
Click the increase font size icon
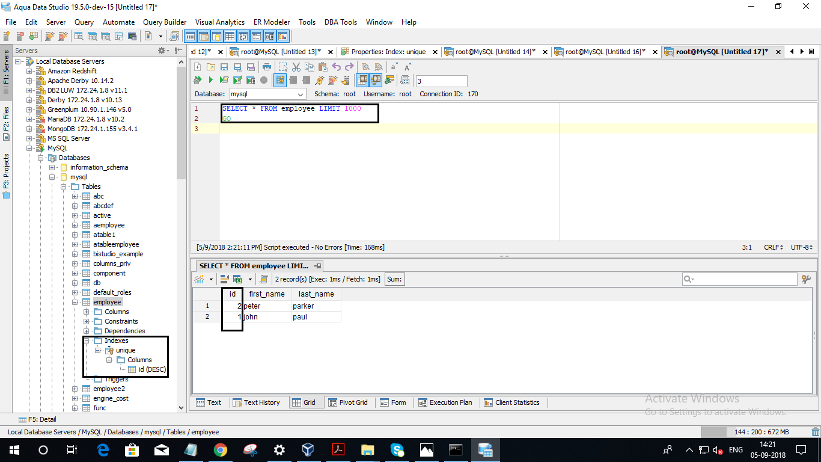point(407,67)
